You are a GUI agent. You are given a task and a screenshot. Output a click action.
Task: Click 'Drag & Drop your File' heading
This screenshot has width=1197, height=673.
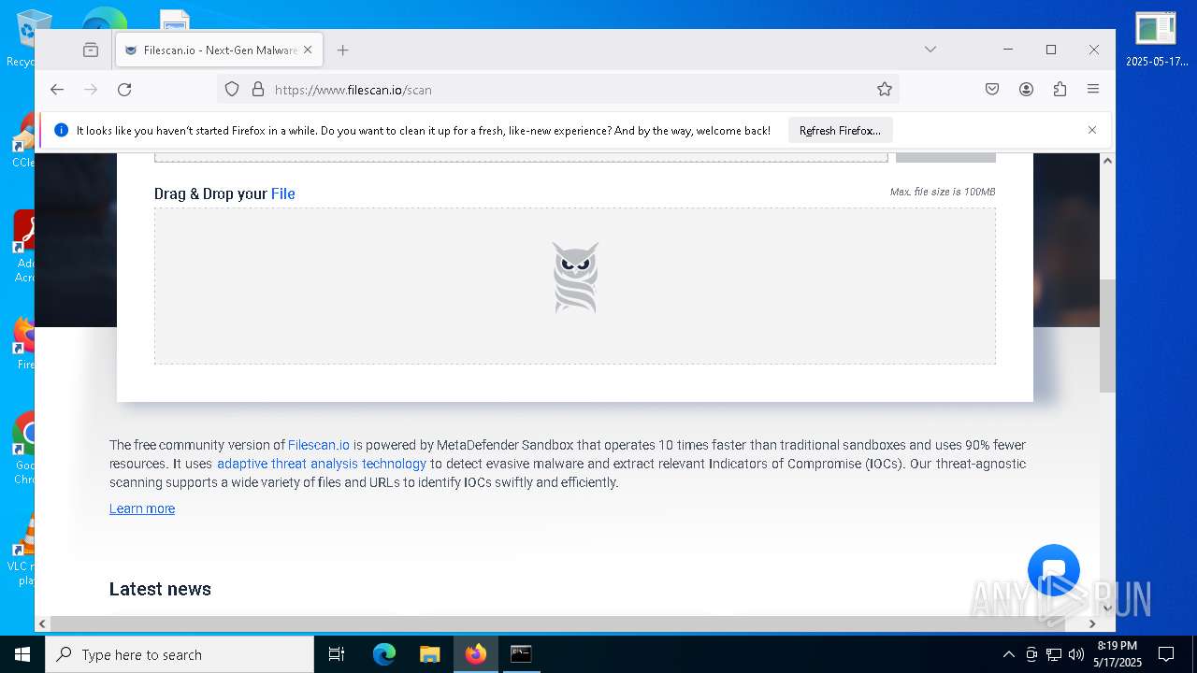click(224, 193)
